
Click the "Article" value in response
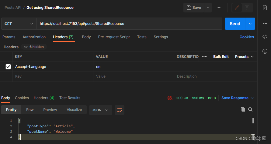[63, 126]
